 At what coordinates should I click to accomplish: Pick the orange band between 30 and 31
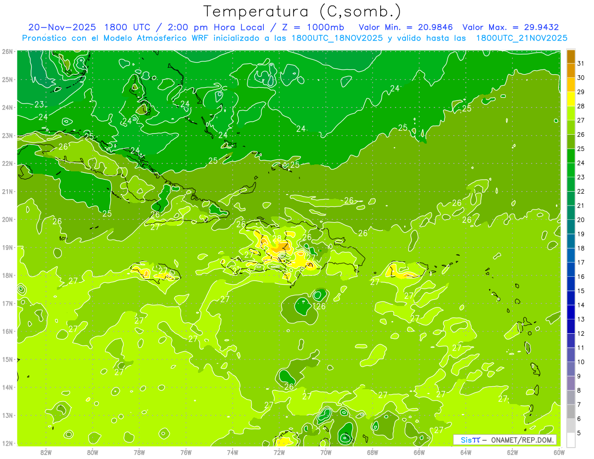571,70
